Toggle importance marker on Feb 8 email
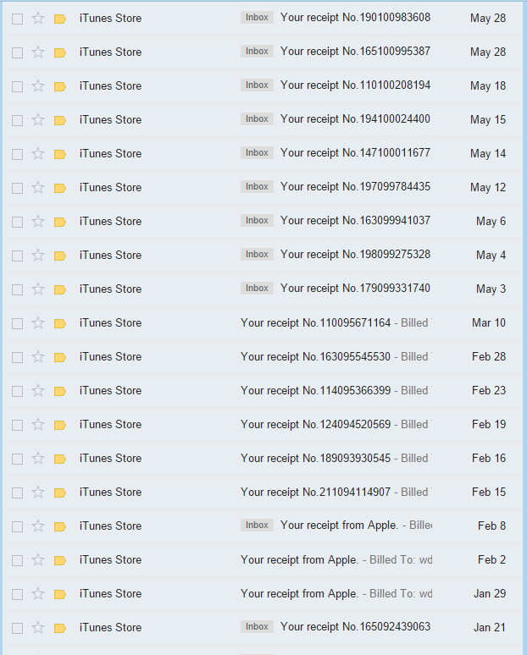The height and width of the screenshot is (655, 527). 60,526
